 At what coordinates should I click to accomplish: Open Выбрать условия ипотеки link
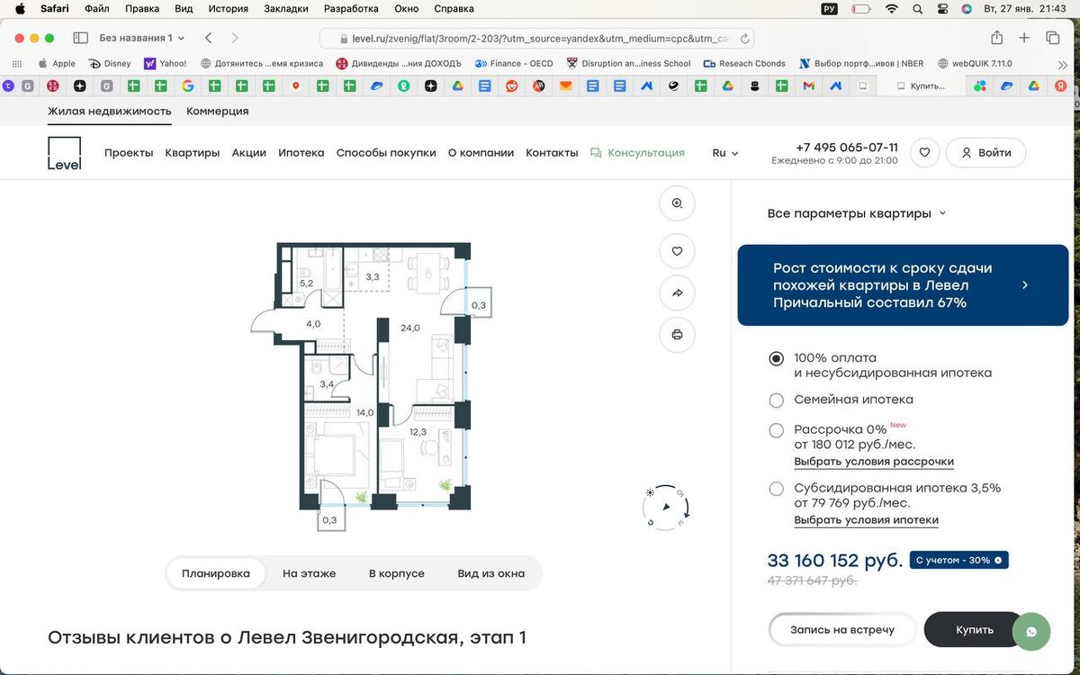(866, 520)
